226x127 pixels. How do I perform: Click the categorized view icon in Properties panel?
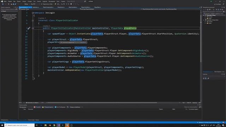[x=203, y=78]
